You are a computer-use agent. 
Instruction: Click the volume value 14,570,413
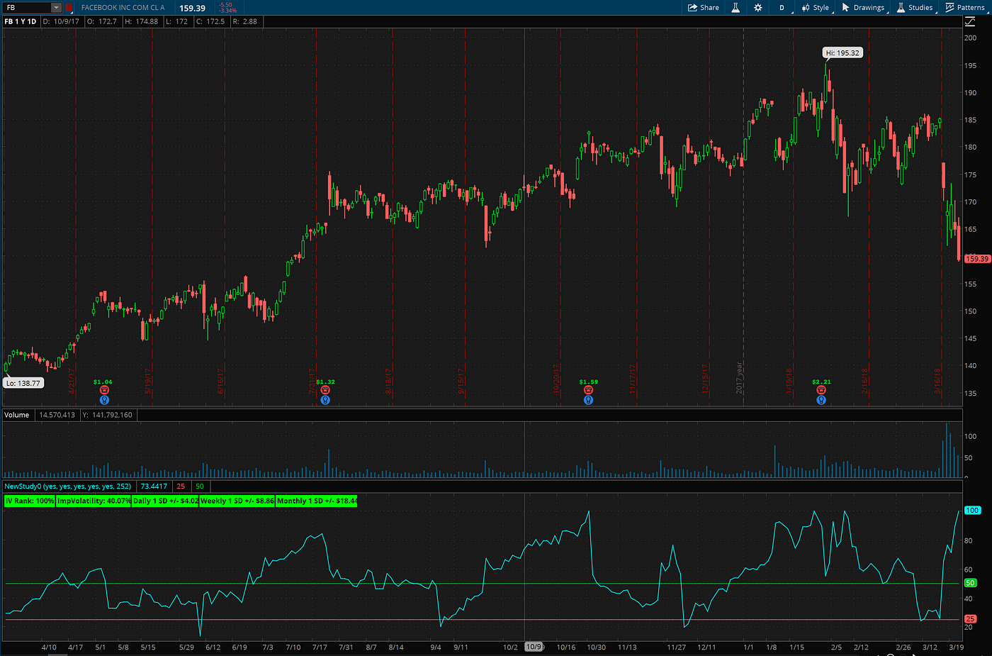(57, 415)
